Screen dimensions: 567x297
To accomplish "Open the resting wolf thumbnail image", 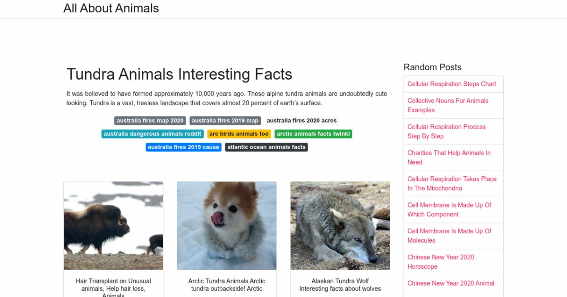I will [x=340, y=226].
